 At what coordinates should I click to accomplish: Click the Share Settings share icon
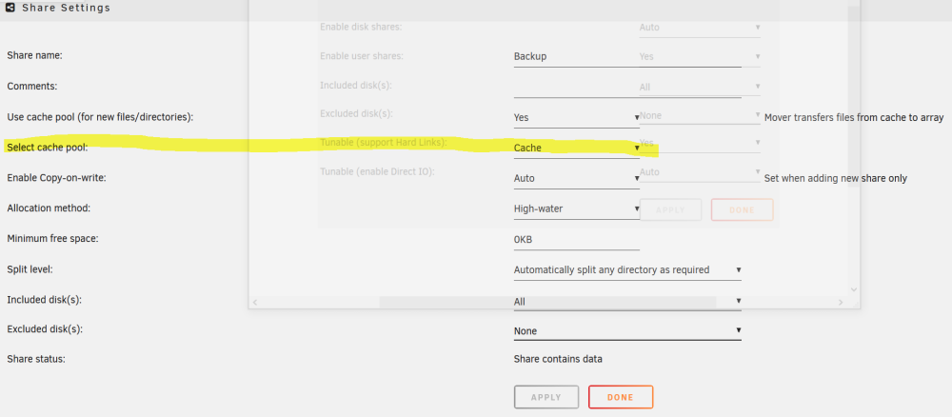point(10,8)
